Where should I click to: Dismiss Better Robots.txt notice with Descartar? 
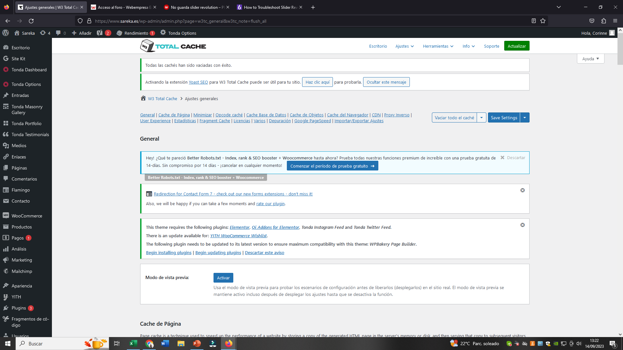tap(513, 157)
